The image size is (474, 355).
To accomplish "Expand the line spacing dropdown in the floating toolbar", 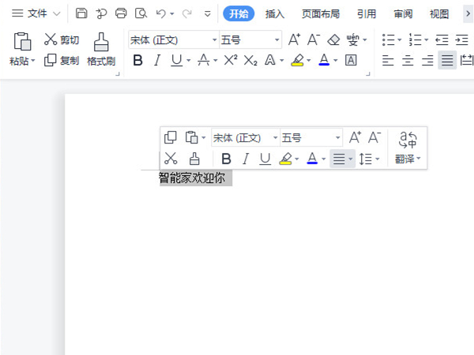I will [377, 159].
